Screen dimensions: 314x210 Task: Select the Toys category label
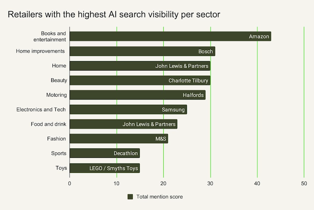coord(61,168)
